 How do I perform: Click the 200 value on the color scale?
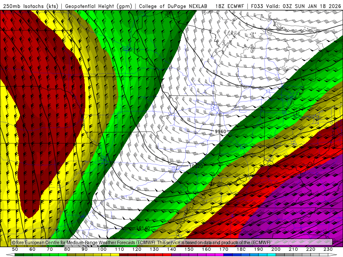pyautogui.click(x=276, y=249)
